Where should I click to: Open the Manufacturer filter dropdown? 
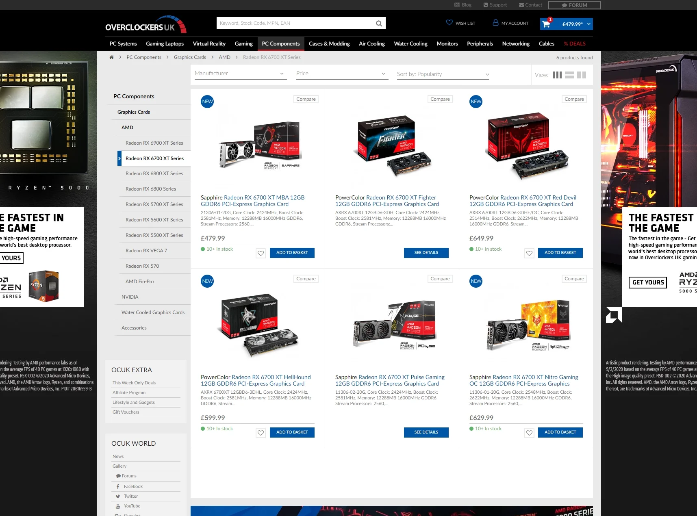(241, 74)
